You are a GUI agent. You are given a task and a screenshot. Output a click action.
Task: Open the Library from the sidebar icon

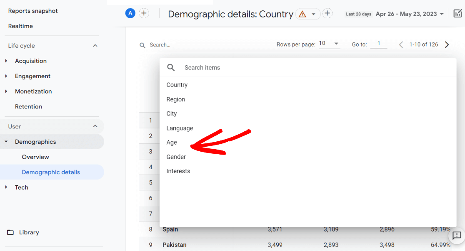coord(10,232)
